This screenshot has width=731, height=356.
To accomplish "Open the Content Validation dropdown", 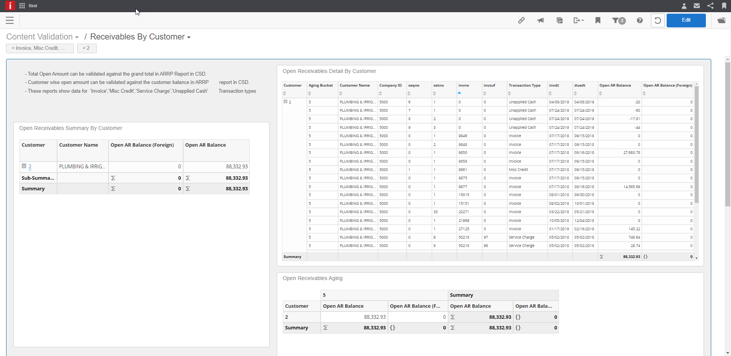I will coord(77,37).
